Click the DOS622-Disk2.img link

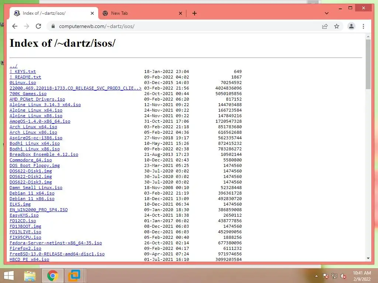(x=31, y=177)
